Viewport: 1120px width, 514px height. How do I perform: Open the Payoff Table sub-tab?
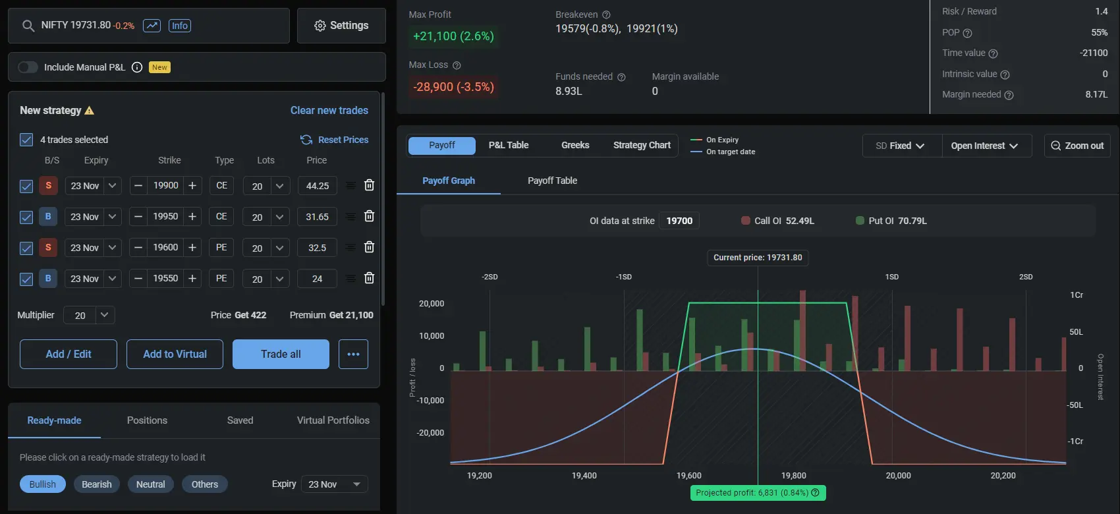[x=552, y=181]
